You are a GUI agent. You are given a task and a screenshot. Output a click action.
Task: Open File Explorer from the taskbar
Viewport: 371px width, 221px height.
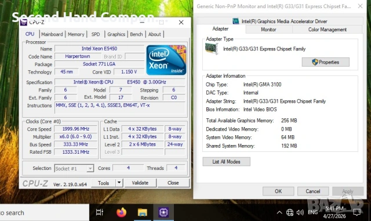click(143, 212)
